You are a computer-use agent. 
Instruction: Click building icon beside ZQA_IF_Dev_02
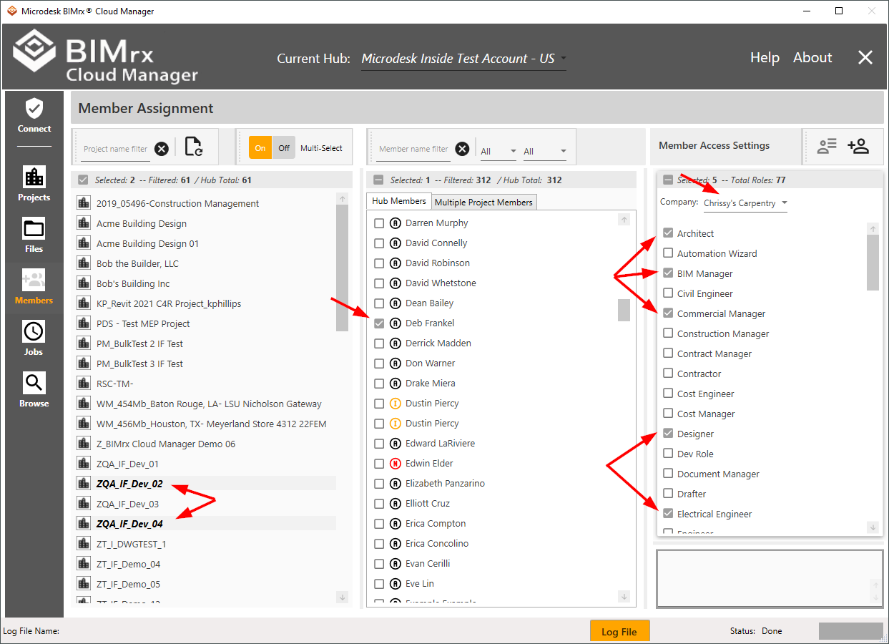point(84,484)
